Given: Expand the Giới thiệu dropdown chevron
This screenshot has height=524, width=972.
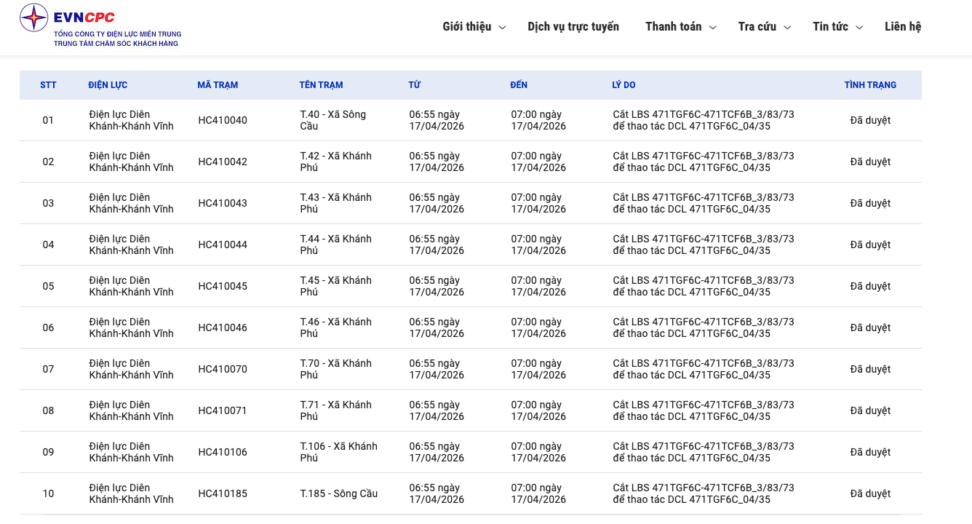Looking at the screenshot, I should [502, 28].
